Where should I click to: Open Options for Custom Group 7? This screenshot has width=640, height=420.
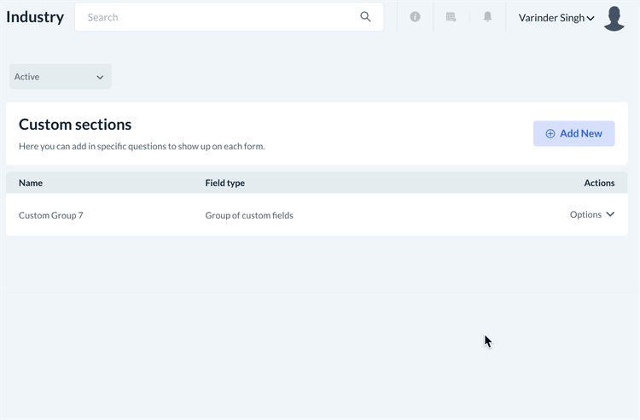[586, 215]
